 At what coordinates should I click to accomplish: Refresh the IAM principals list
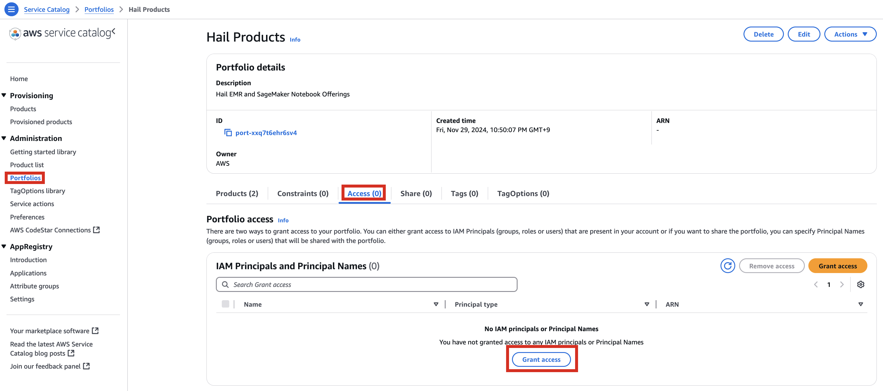727,266
